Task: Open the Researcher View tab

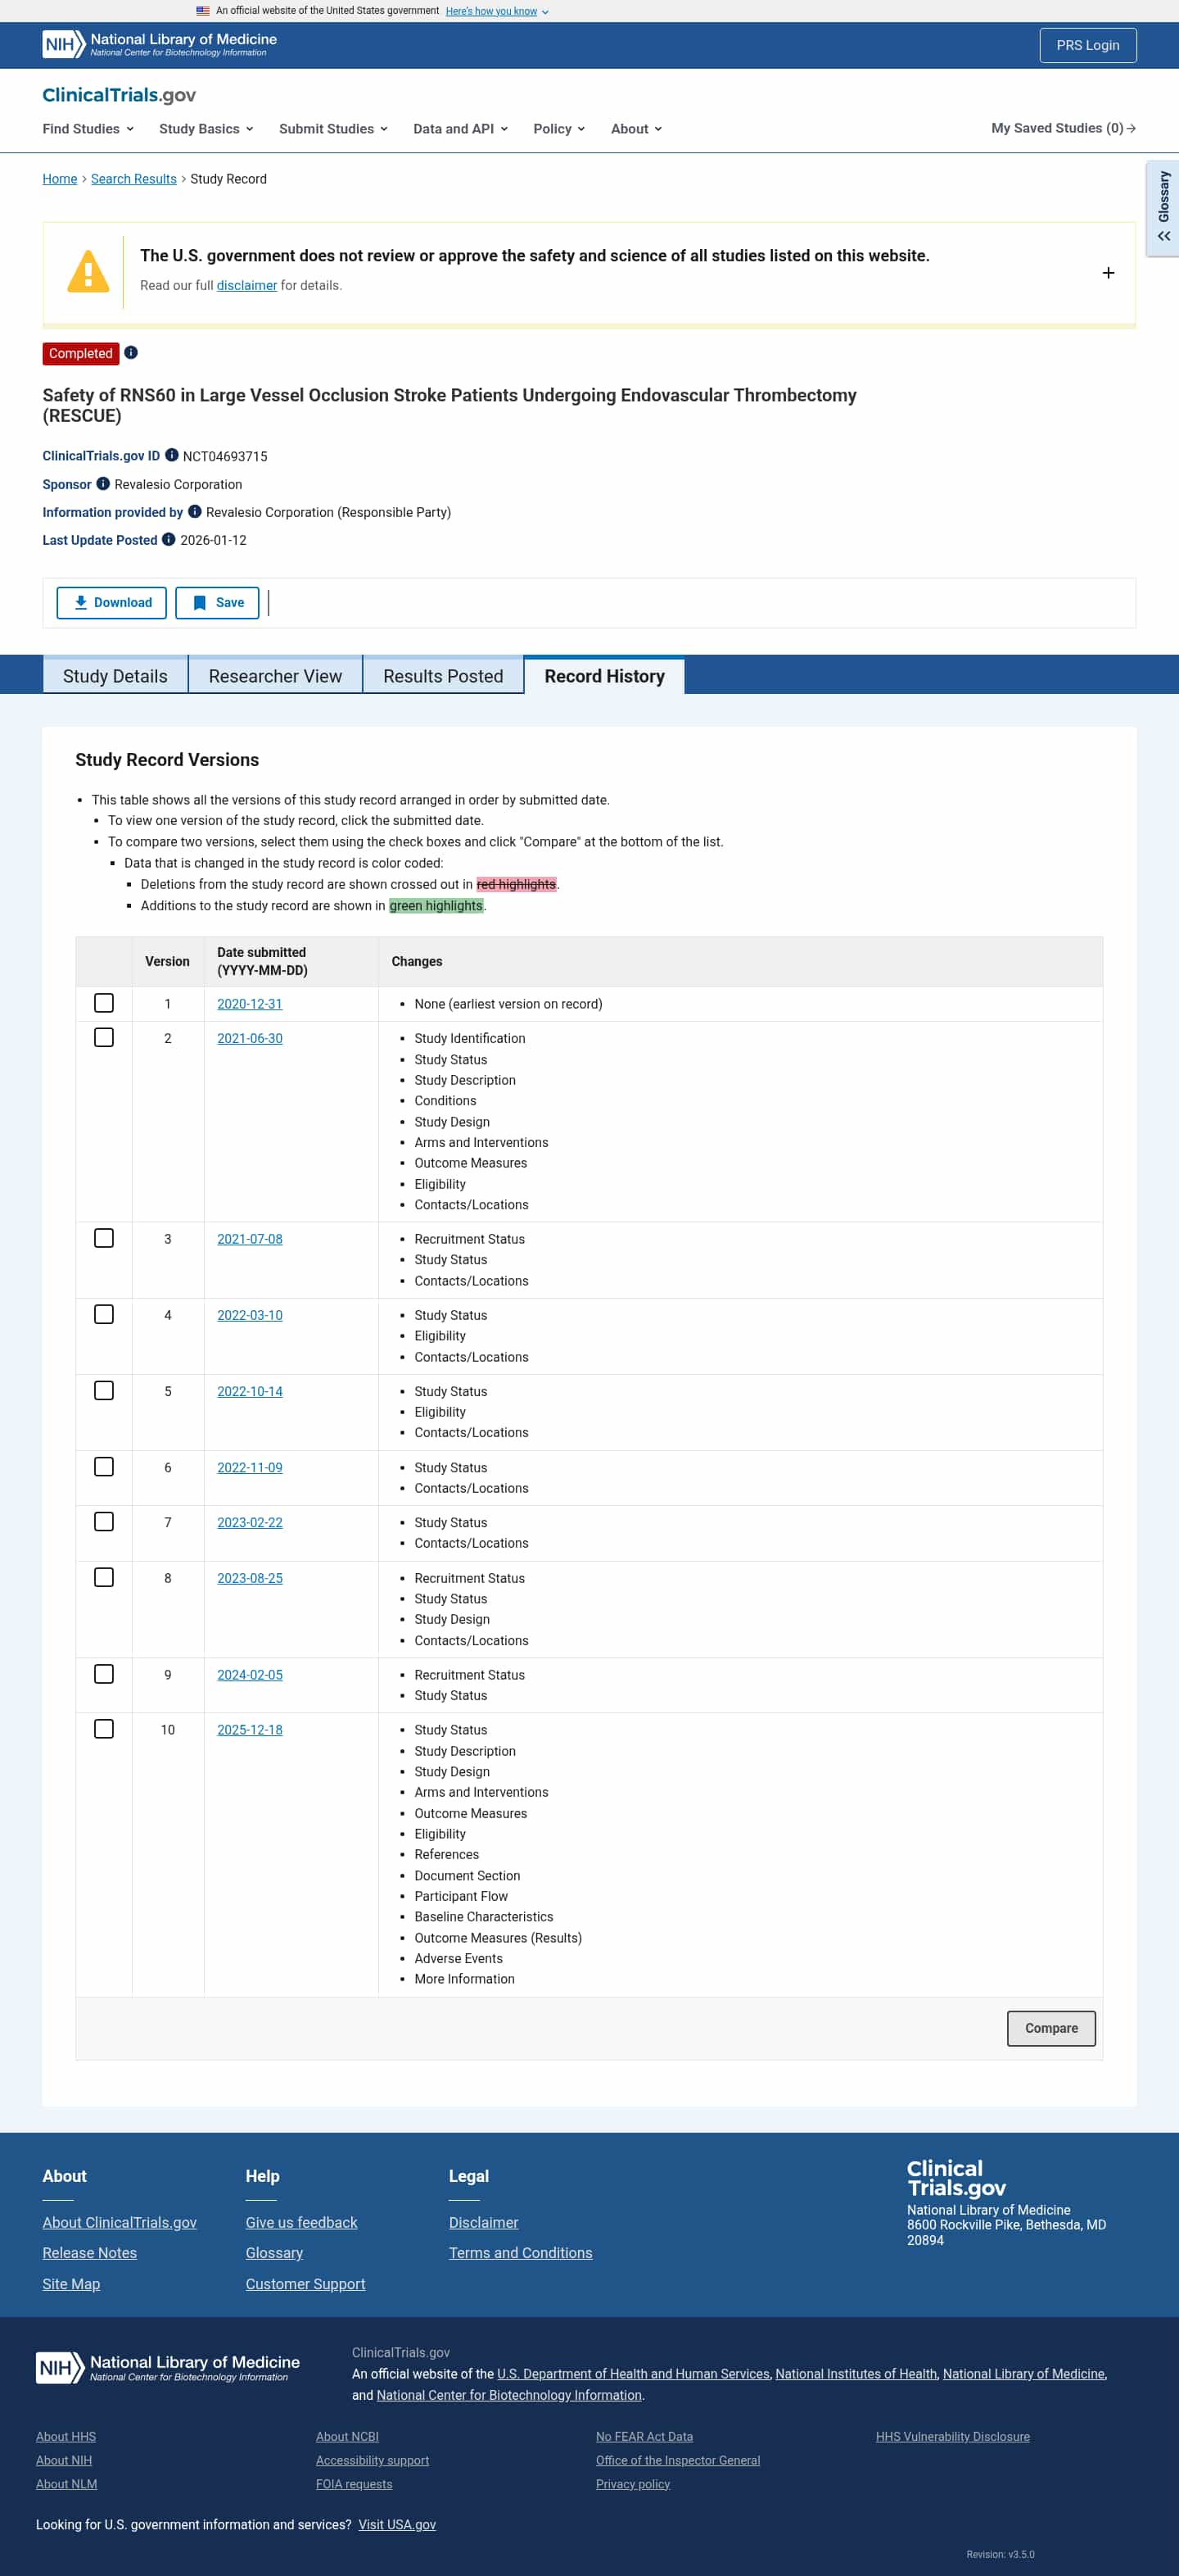Action: [275, 676]
